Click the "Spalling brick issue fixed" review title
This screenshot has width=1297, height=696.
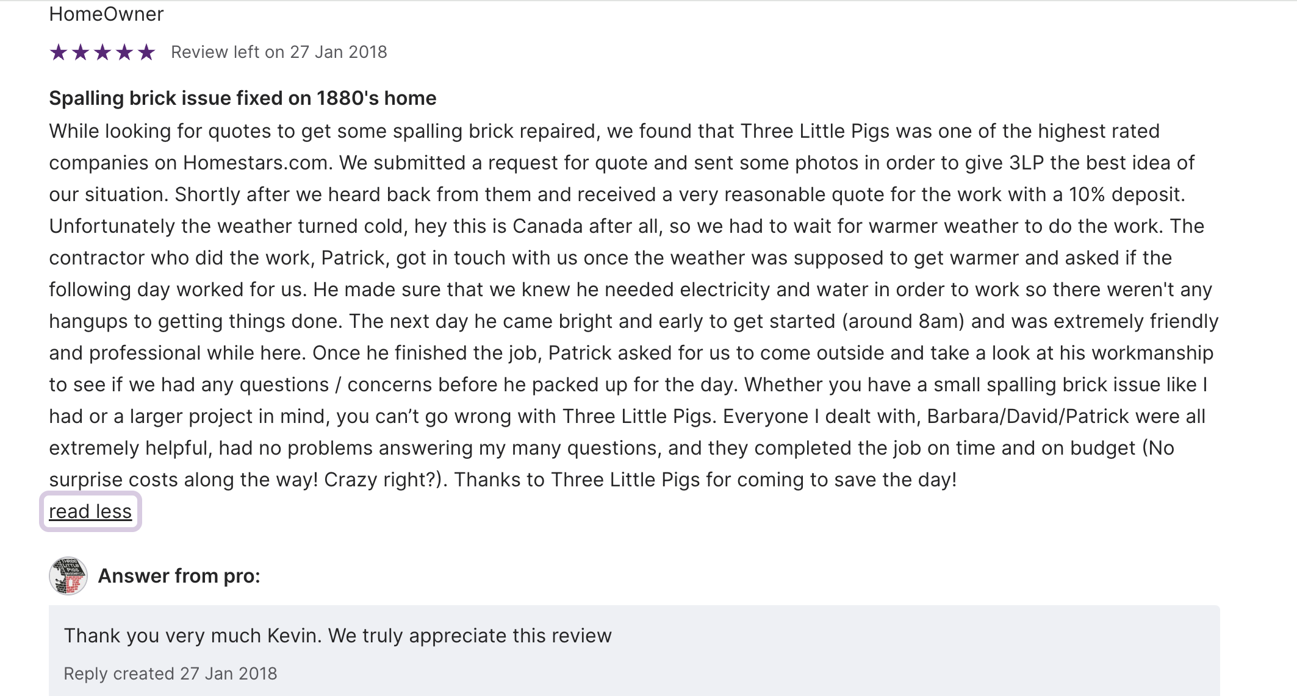242,98
